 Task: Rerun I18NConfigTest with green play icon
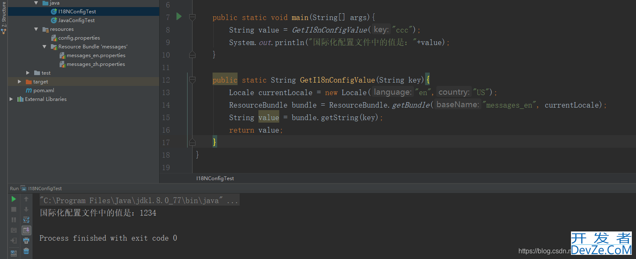14,199
